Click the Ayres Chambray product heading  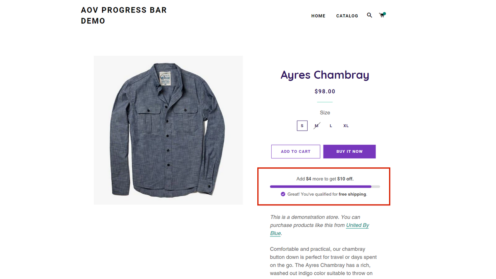click(x=325, y=75)
